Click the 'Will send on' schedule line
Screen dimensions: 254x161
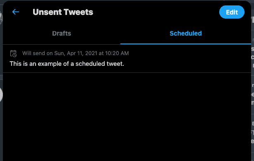pos(75,53)
